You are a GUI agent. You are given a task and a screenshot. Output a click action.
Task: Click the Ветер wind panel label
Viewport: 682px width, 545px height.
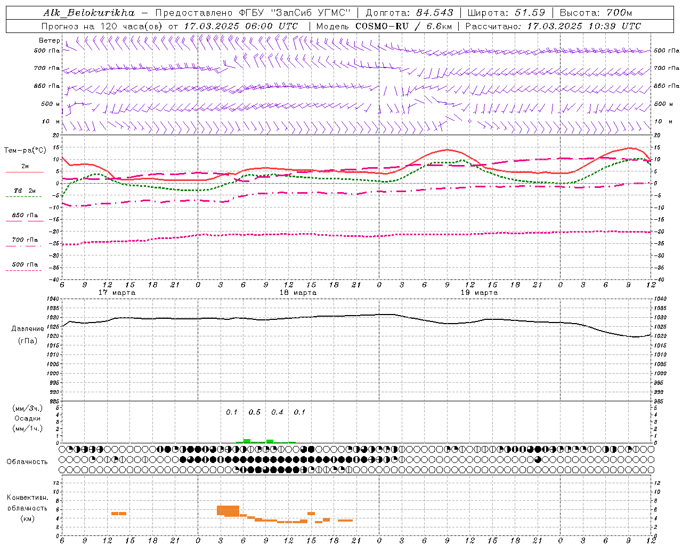(49, 40)
